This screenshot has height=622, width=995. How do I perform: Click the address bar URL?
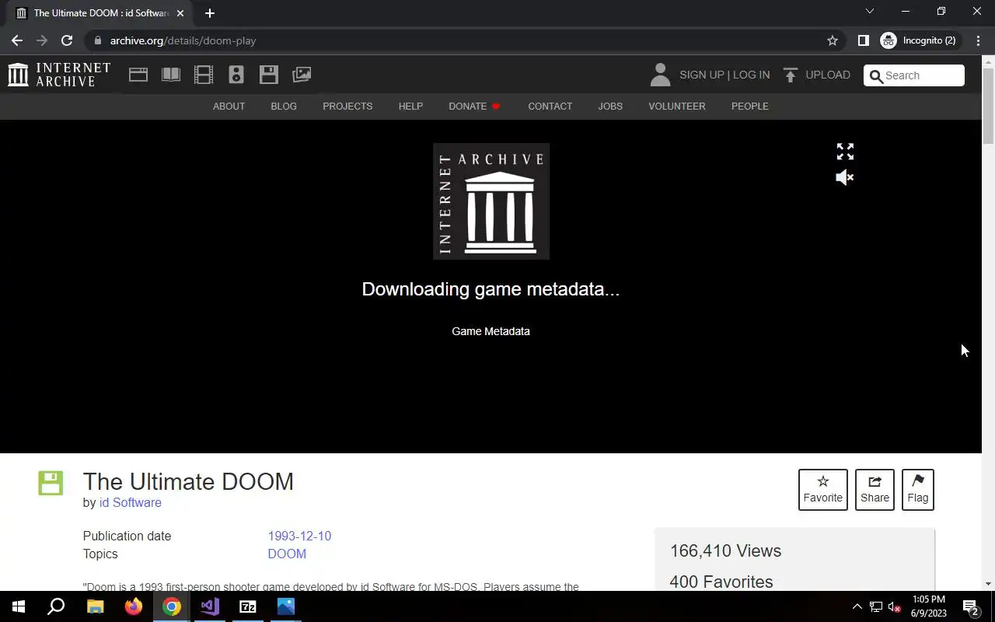[x=183, y=40]
